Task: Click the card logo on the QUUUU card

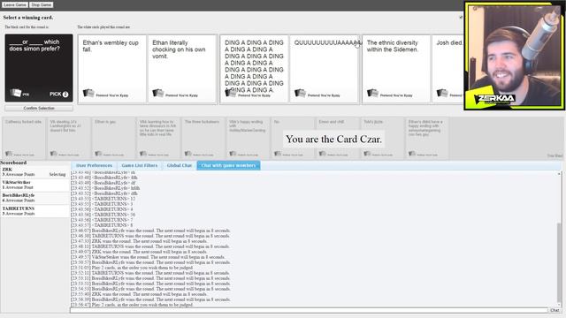Action: pyautogui.click(x=300, y=93)
